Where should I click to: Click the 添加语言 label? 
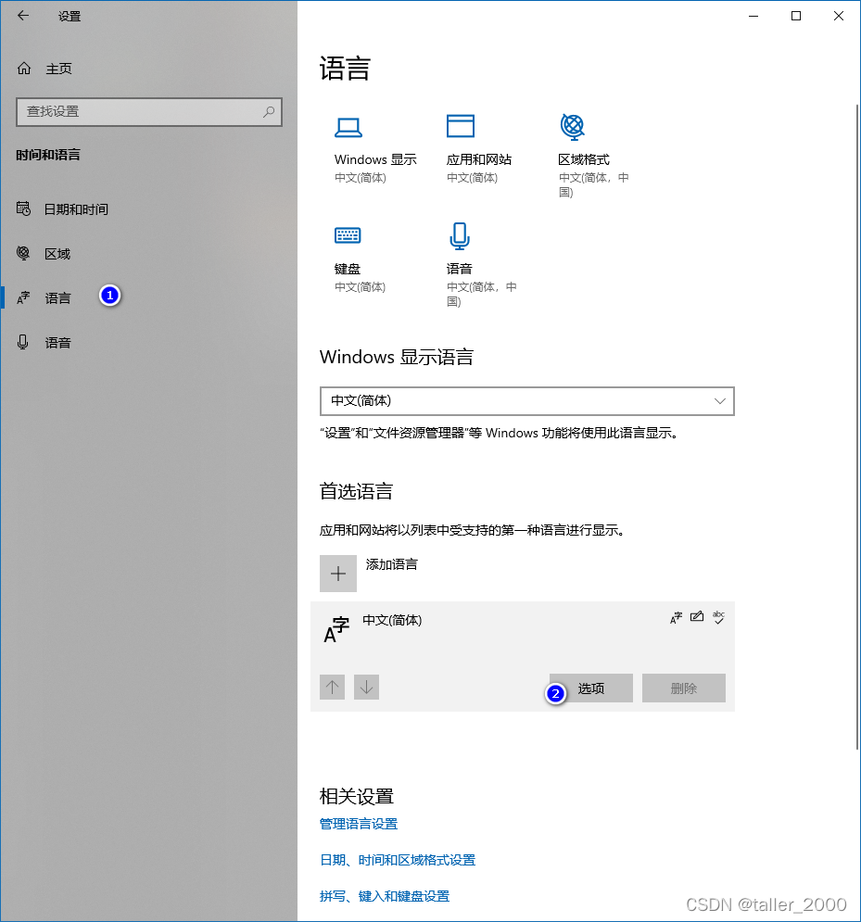click(392, 564)
